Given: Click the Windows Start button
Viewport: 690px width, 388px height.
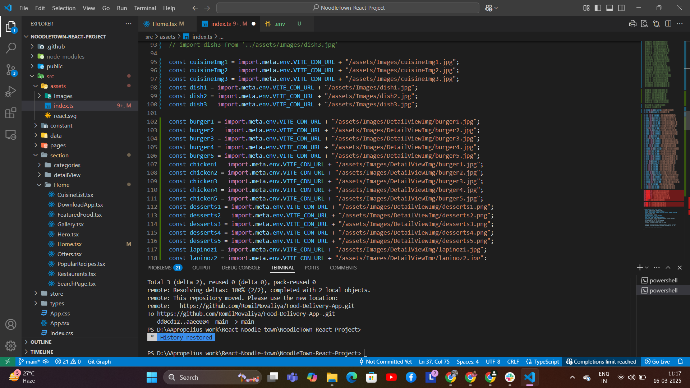Looking at the screenshot, I should 152,377.
